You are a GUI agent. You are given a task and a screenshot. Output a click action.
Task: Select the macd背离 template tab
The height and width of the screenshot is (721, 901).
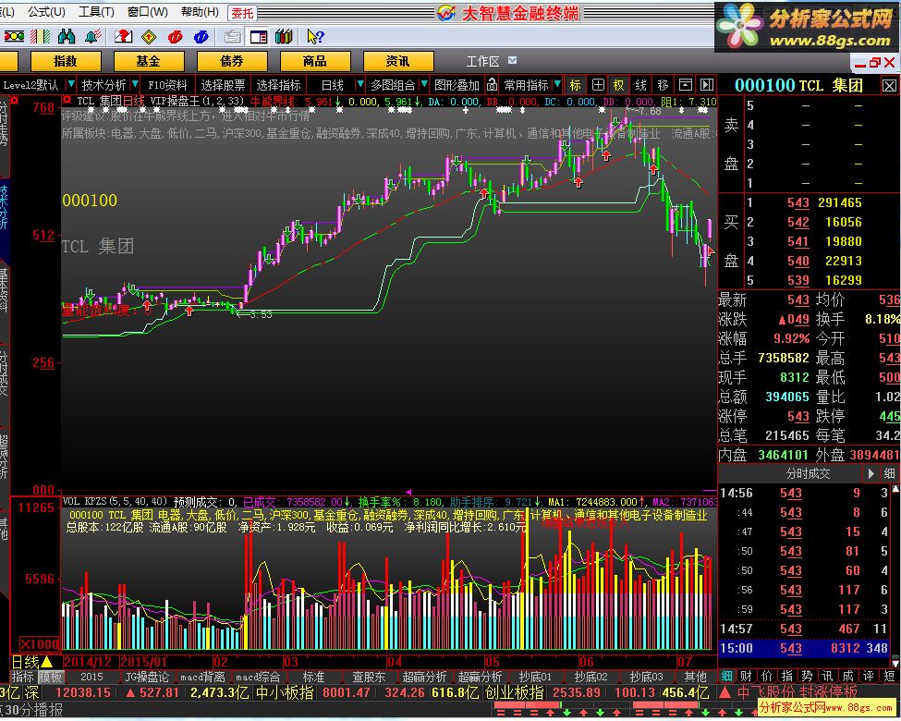(x=202, y=677)
